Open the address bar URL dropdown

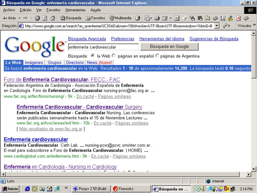pyautogui.click(x=217, y=26)
